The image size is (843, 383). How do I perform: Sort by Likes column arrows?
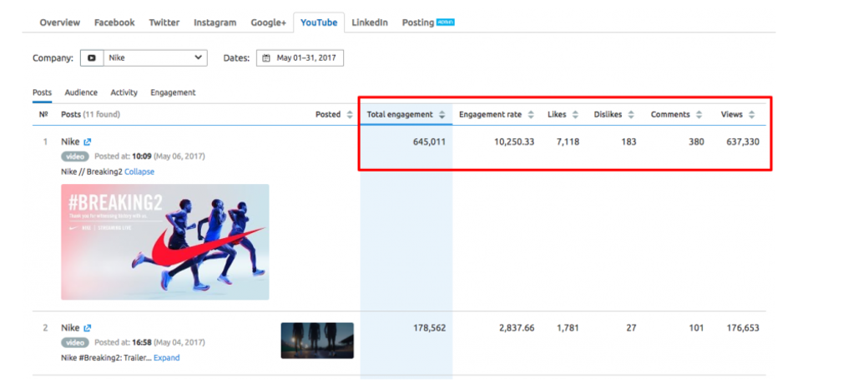pyautogui.click(x=575, y=114)
